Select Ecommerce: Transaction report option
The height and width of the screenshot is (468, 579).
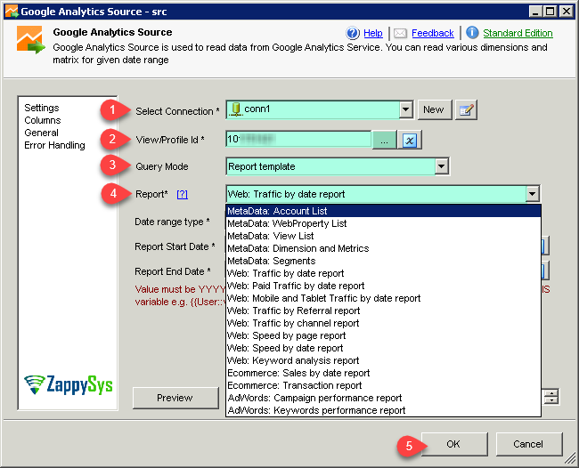pos(383,385)
